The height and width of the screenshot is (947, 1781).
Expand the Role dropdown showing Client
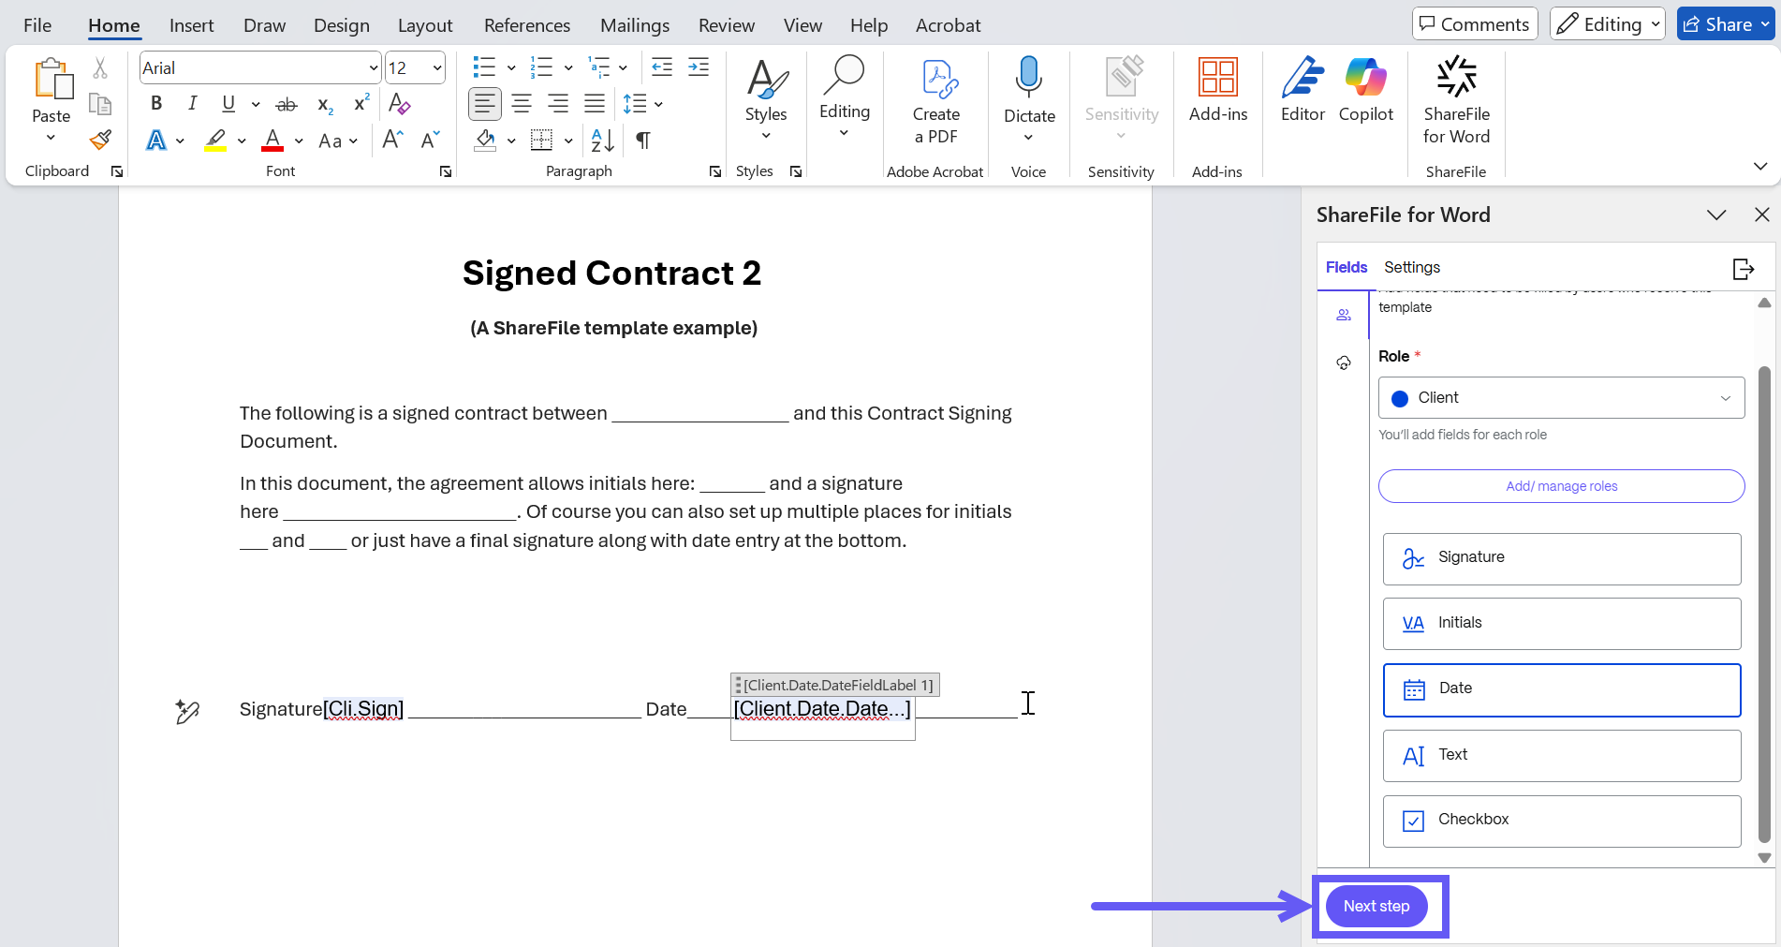pos(1561,398)
